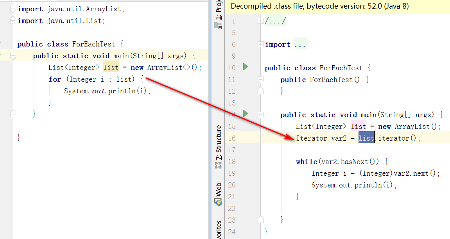Select the highlighted 'list' text on line 16
The width and height of the screenshot is (450, 239).
(x=366, y=138)
